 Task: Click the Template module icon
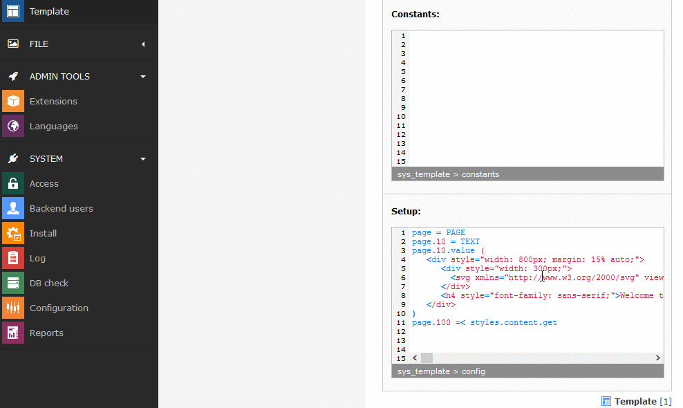(x=13, y=12)
